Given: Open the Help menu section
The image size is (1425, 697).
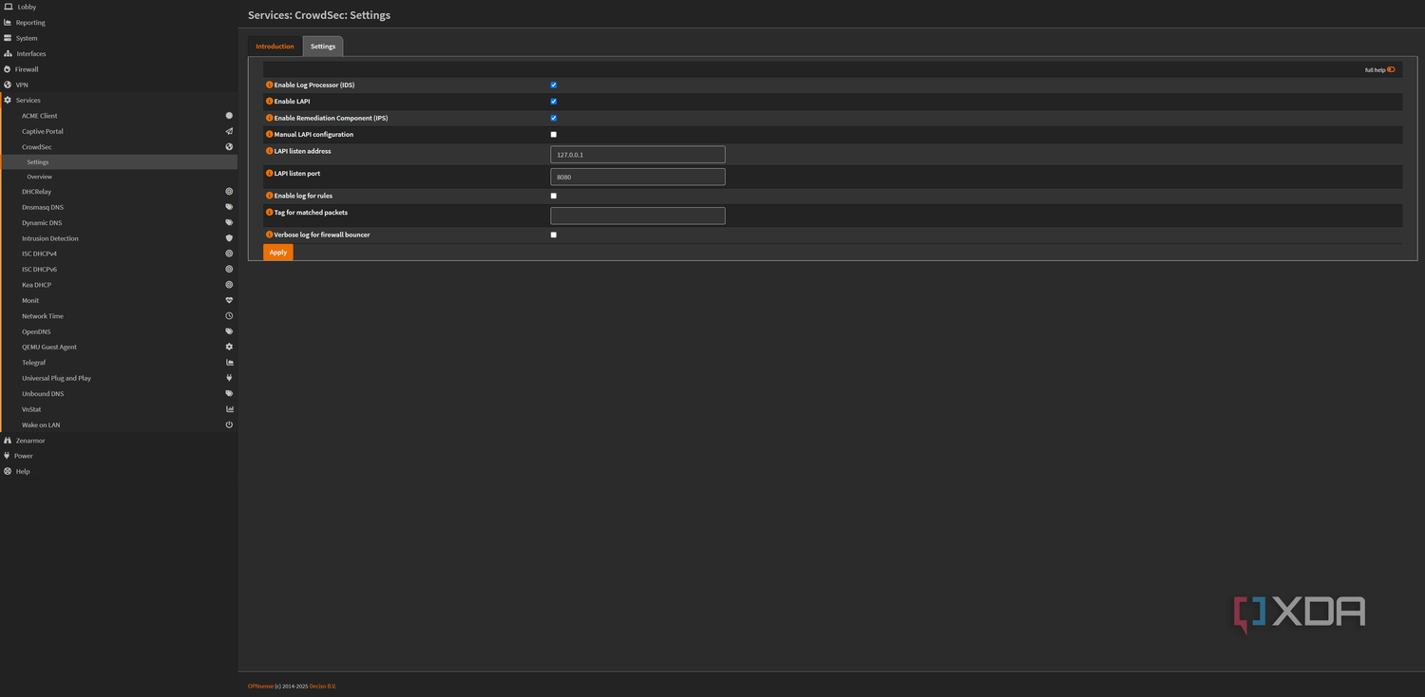Looking at the screenshot, I should point(119,471).
